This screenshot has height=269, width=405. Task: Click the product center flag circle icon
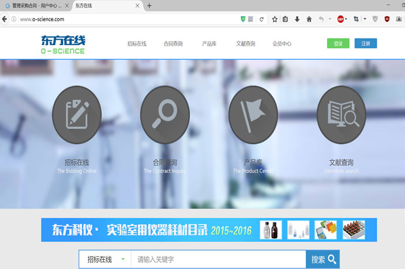[x=253, y=115]
